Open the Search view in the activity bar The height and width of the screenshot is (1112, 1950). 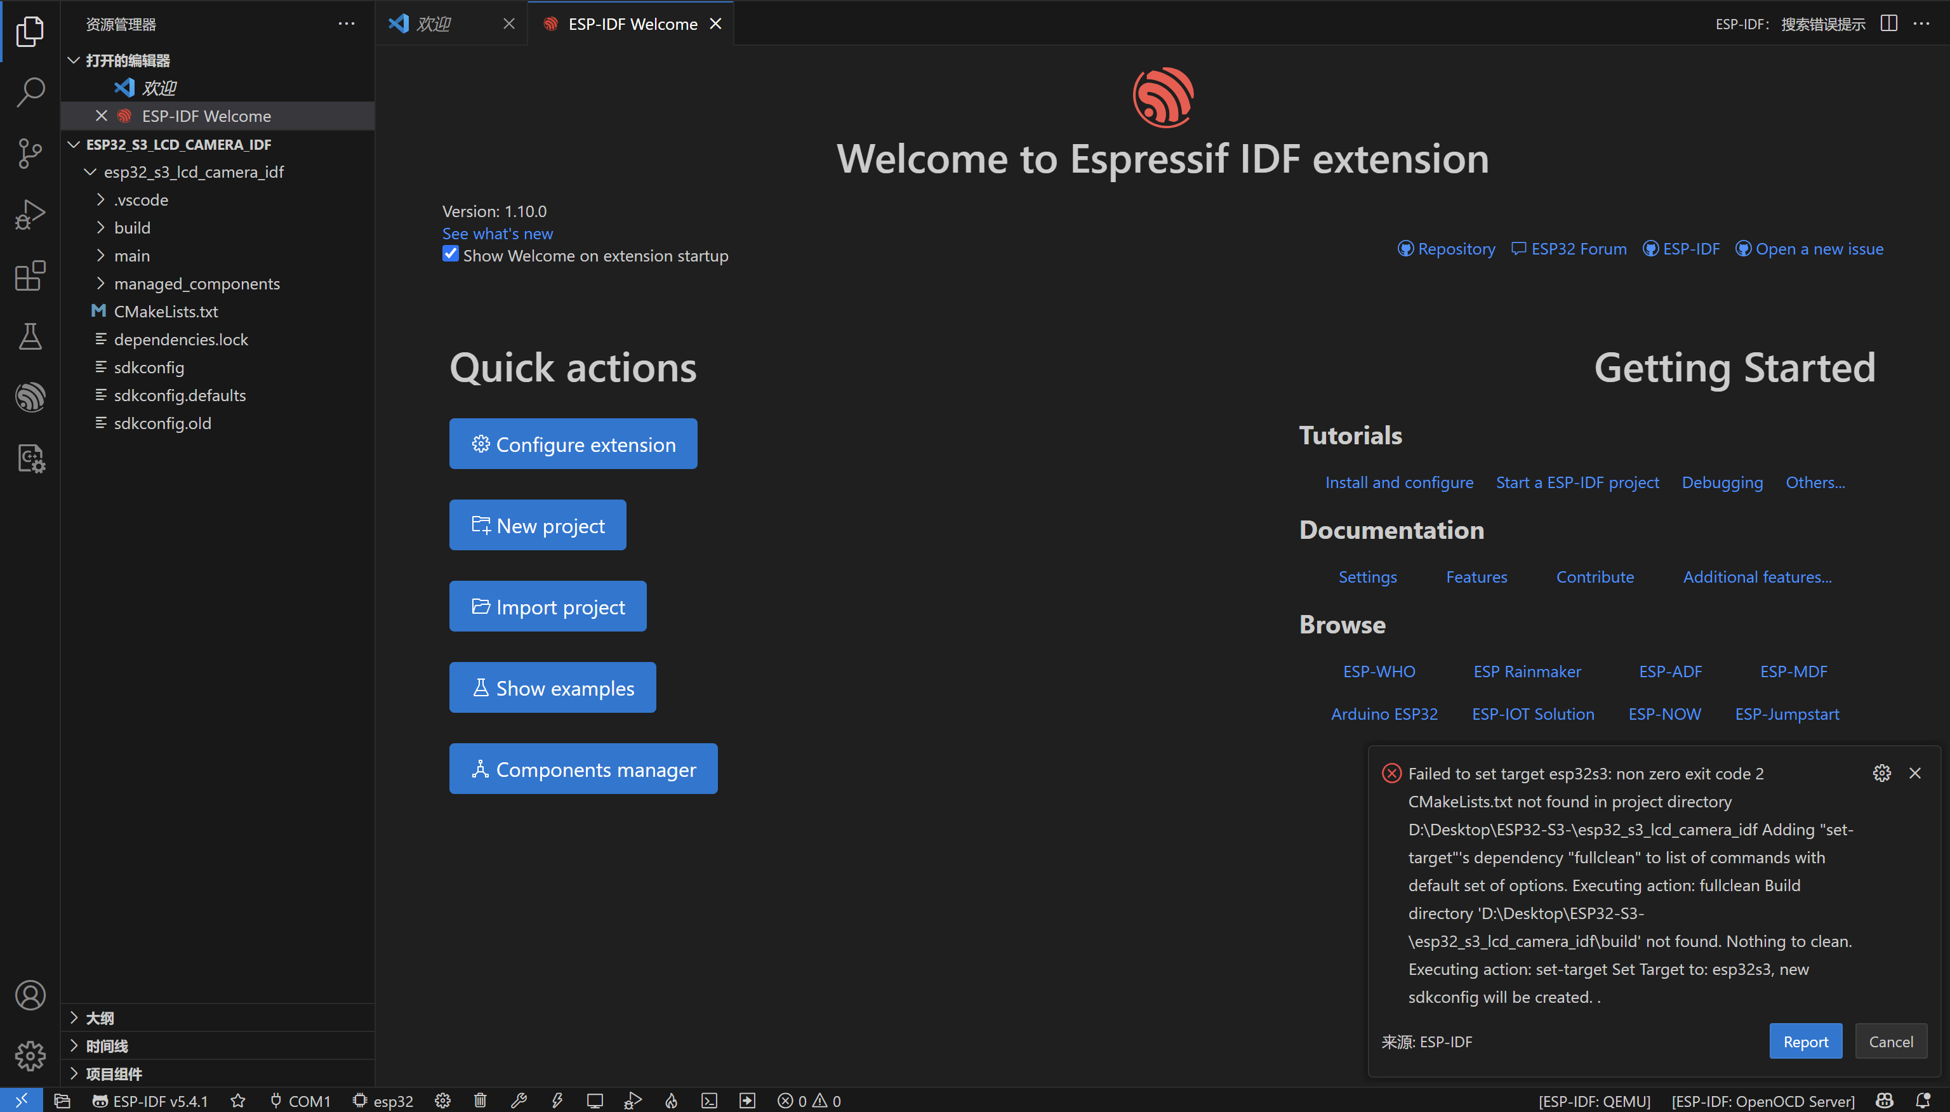30,91
